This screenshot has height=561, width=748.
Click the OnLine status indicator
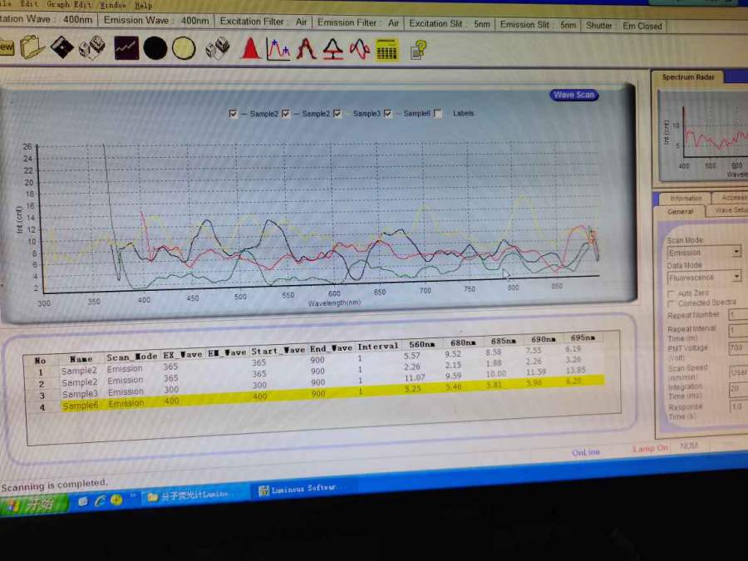pos(586,452)
